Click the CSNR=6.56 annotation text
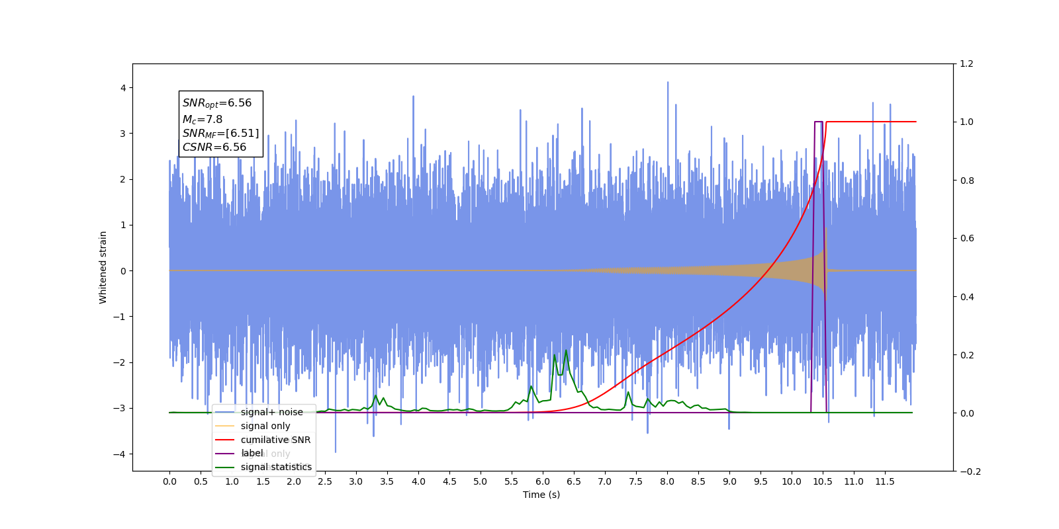This screenshot has height=529, width=1059. pos(214,147)
